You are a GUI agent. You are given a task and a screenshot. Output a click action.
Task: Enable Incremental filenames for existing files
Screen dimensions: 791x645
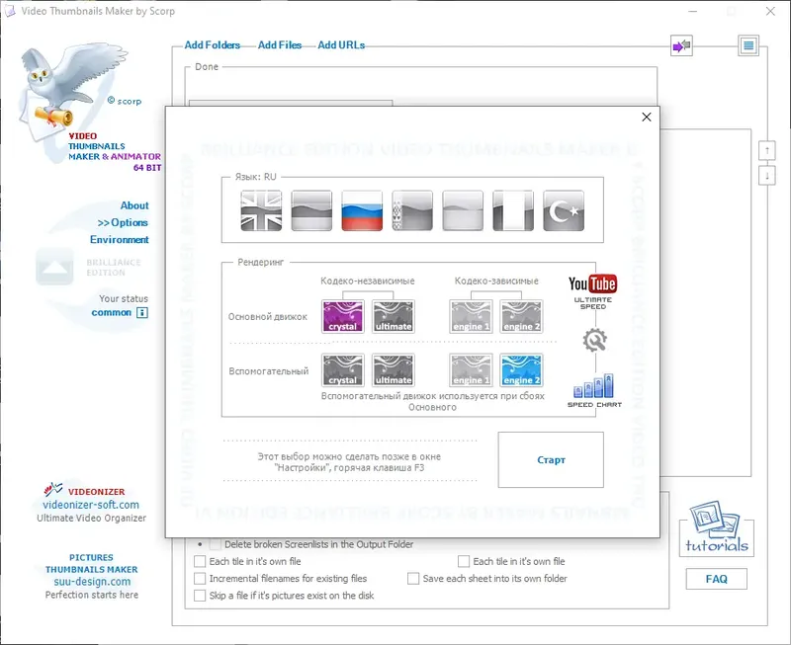coord(199,578)
